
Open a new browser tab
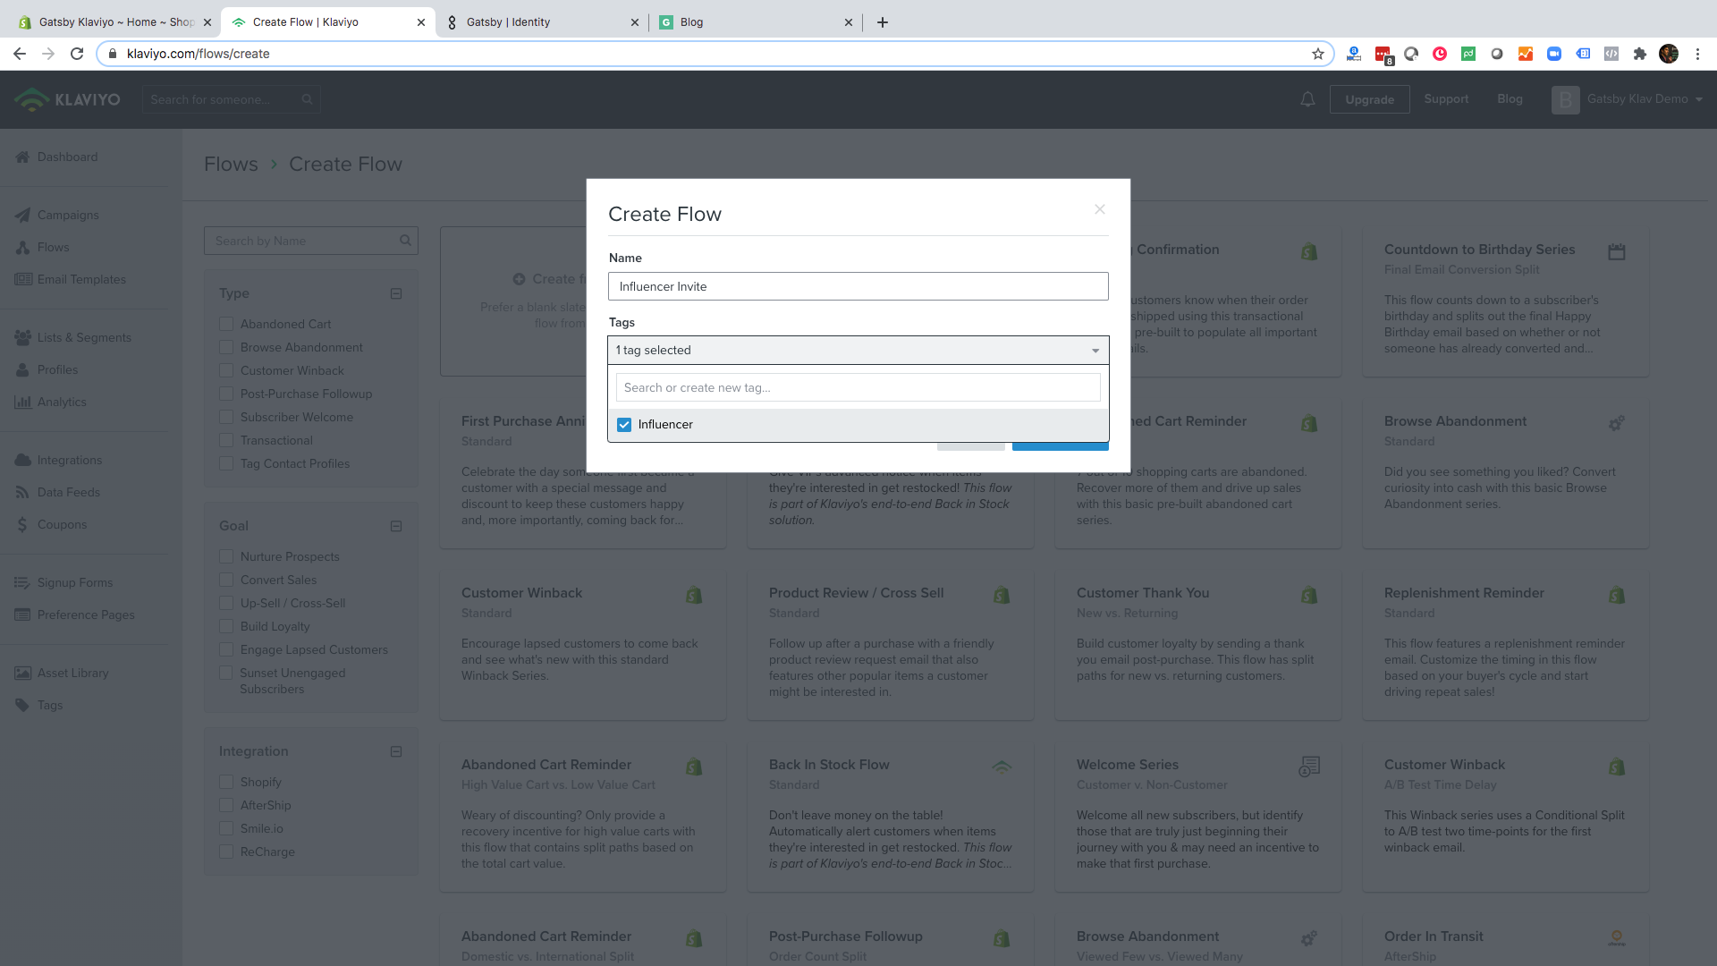click(x=883, y=22)
